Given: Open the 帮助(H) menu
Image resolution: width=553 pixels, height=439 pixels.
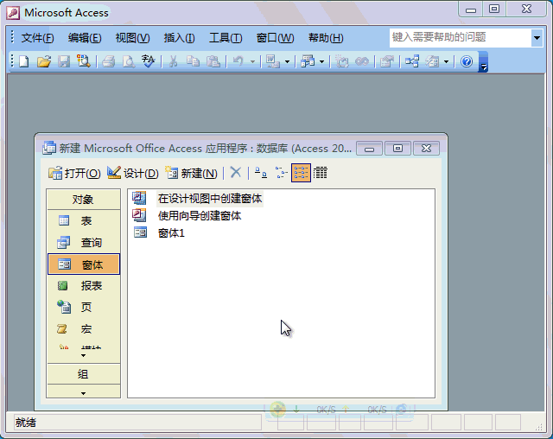Looking at the screenshot, I should coord(326,38).
